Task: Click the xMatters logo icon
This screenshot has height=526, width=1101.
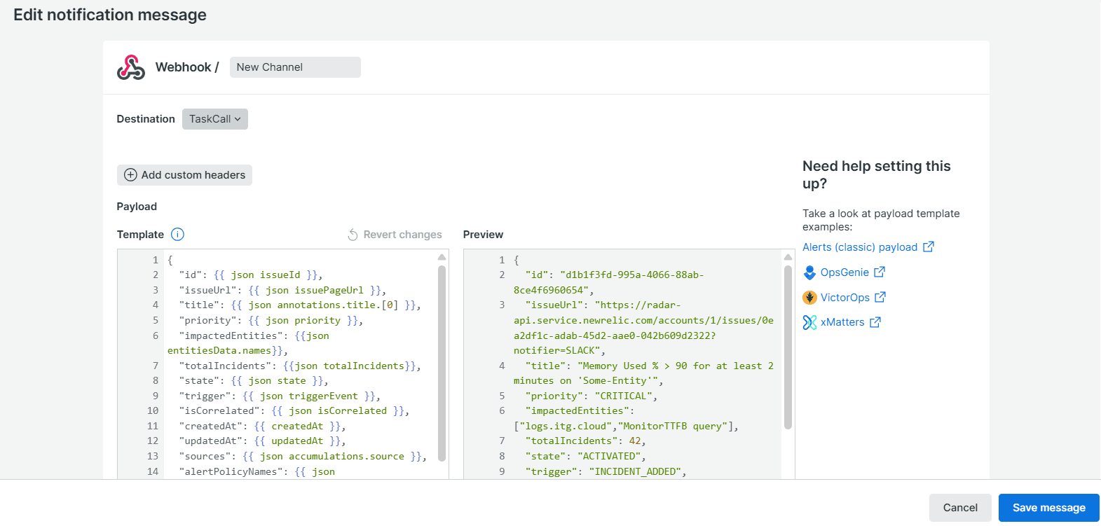Action: (x=809, y=322)
